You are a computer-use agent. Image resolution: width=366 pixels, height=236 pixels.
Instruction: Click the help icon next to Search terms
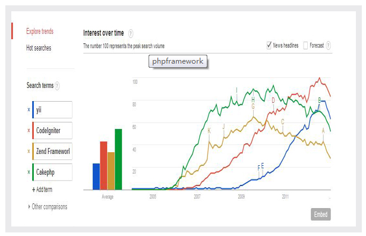click(x=57, y=86)
